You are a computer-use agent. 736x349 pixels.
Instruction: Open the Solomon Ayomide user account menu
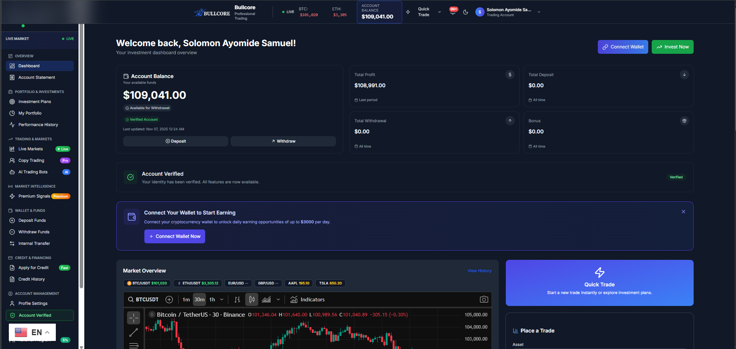[508, 12]
